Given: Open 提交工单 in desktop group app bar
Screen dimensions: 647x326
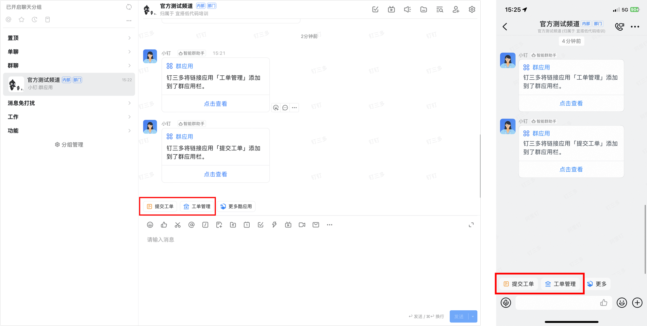Looking at the screenshot, I should point(160,206).
